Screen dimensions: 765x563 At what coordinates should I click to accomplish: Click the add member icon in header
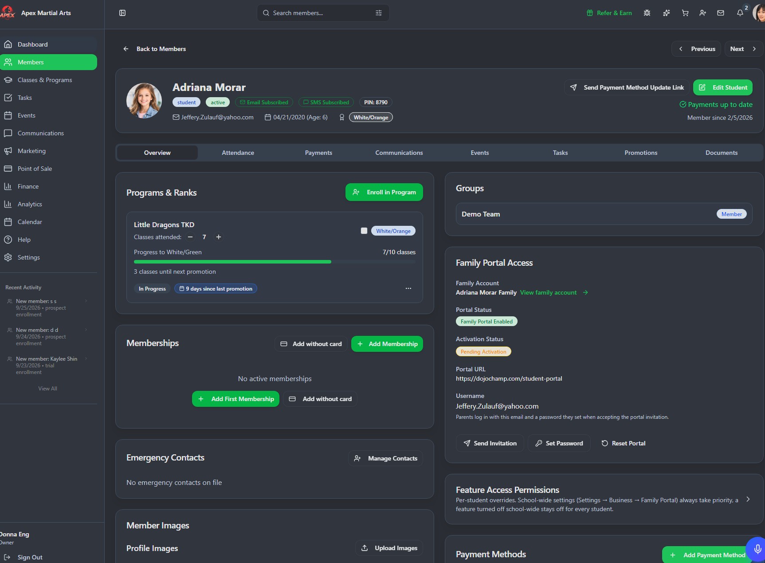(x=703, y=13)
